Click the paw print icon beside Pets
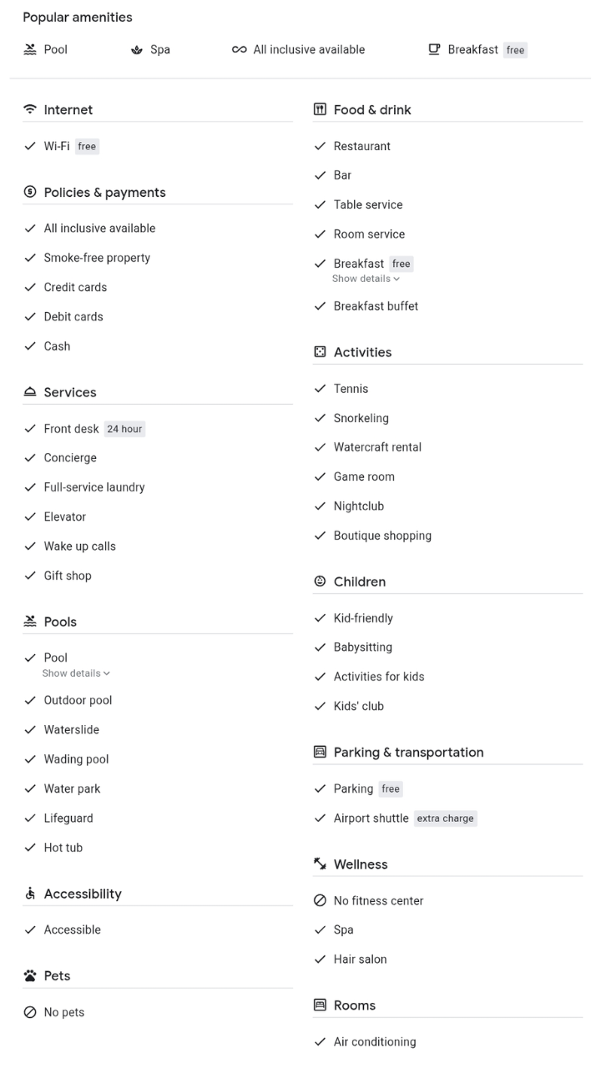 tap(30, 975)
